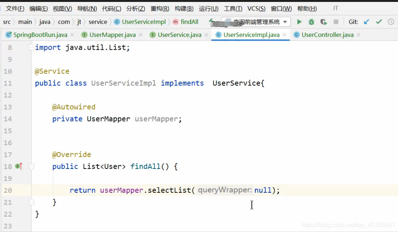
Task: Click the interface icon on UserMapper.java tab
Action: [x=84, y=35]
